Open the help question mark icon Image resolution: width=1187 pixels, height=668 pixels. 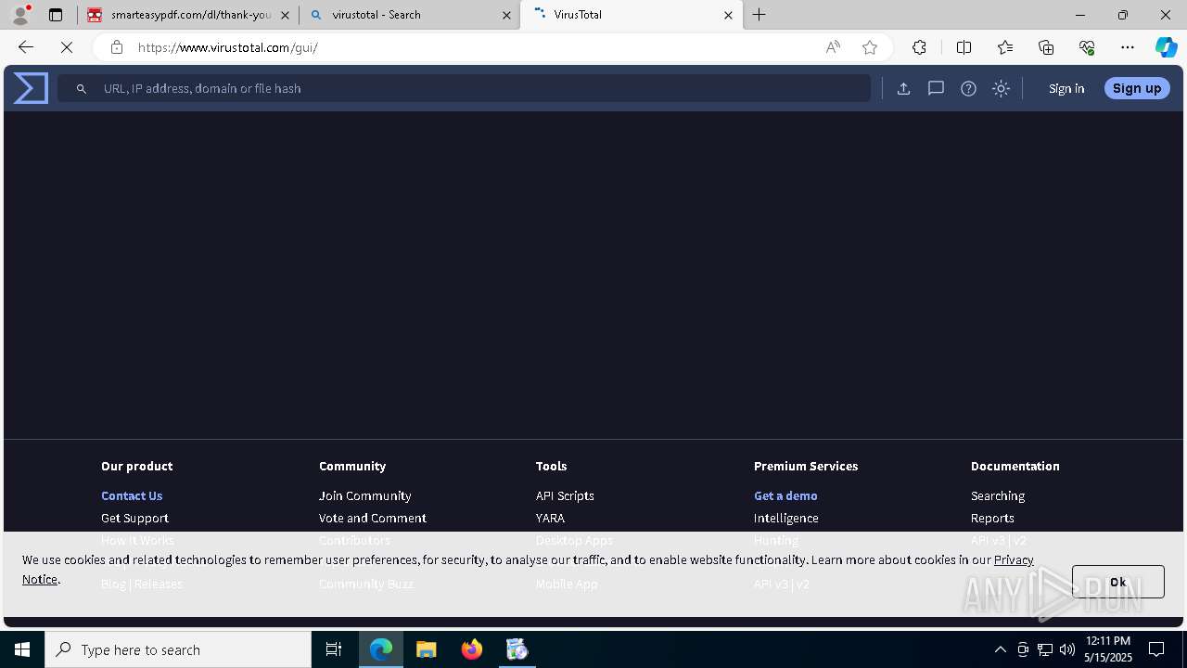968,89
